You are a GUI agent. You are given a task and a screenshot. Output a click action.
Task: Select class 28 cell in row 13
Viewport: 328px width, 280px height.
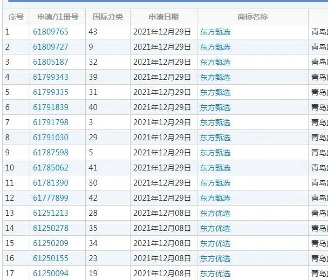pyautogui.click(x=108, y=213)
